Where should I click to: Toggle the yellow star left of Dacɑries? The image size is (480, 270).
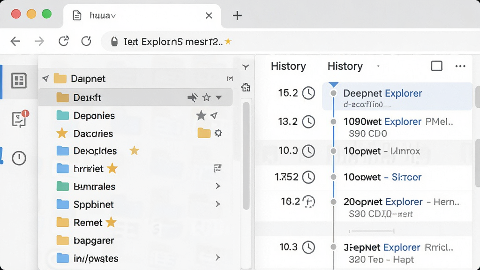[x=62, y=133]
